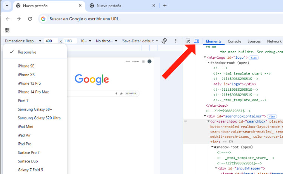This screenshot has width=283, height=174.
Task: Open the zoom percentage dropdown
Action: 86,41
